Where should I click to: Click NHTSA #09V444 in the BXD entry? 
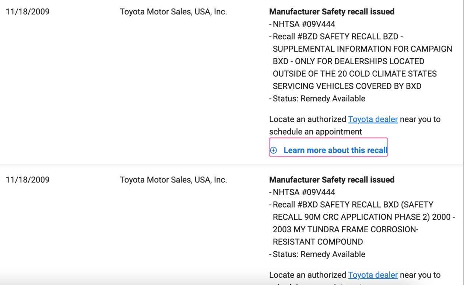[x=304, y=192]
